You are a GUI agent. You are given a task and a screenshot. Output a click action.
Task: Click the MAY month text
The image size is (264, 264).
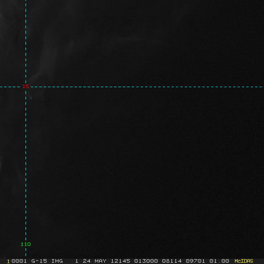100,261
